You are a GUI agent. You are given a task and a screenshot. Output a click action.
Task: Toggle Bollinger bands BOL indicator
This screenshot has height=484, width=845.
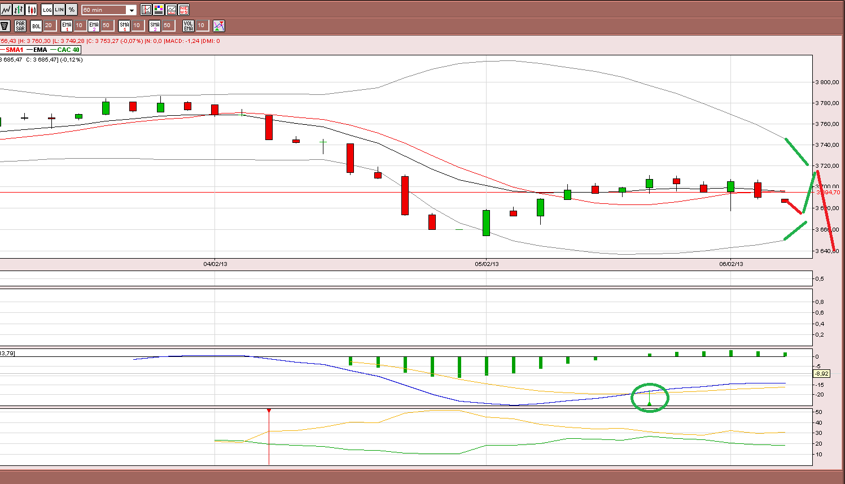pos(36,25)
